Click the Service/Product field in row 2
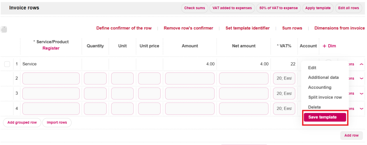 click(51, 78)
